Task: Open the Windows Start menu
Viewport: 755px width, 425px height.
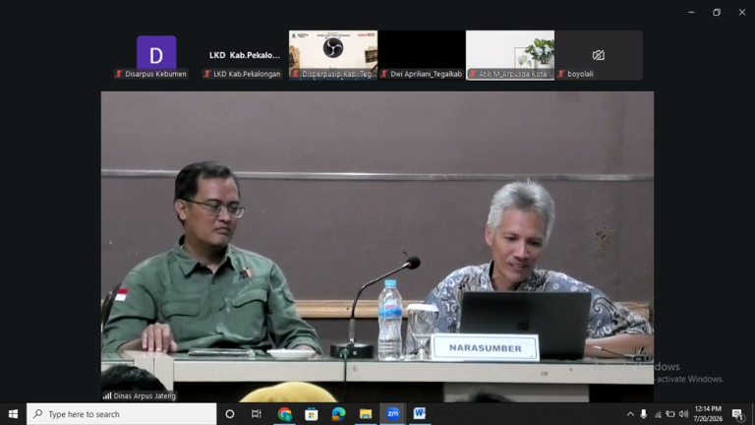Action: point(13,414)
